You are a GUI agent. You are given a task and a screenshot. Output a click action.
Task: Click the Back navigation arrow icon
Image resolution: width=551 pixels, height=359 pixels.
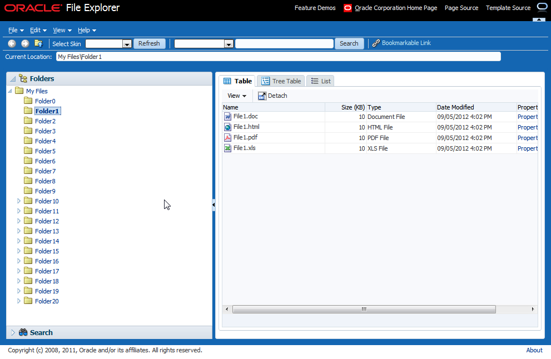12,43
